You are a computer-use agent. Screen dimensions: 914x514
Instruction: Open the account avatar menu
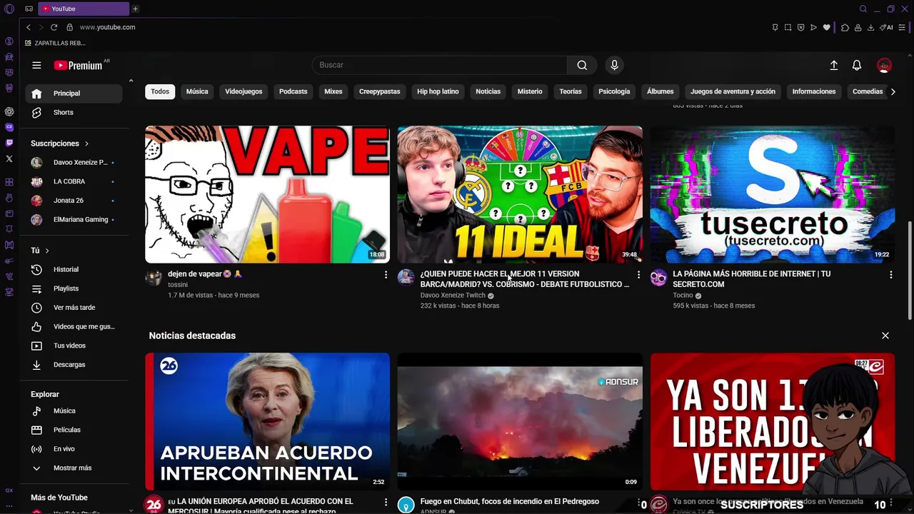click(884, 65)
